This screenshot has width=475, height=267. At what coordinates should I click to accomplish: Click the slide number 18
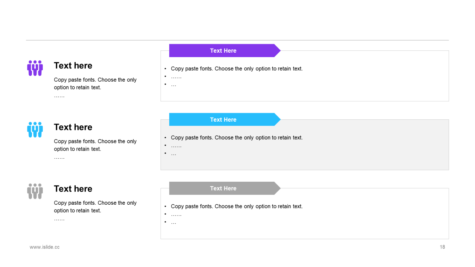click(x=442, y=247)
